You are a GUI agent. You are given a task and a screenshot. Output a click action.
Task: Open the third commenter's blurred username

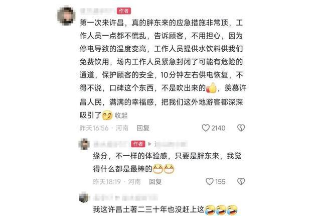point(125,198)
